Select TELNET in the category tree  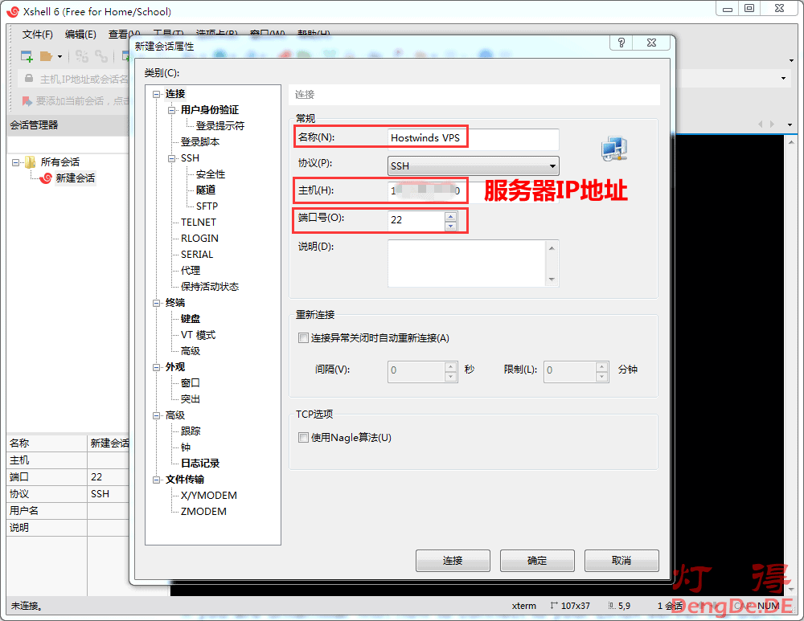(x=199, y=223)
